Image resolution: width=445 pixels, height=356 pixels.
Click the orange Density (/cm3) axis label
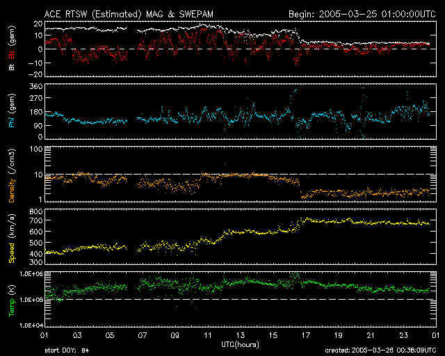[12, 177]
